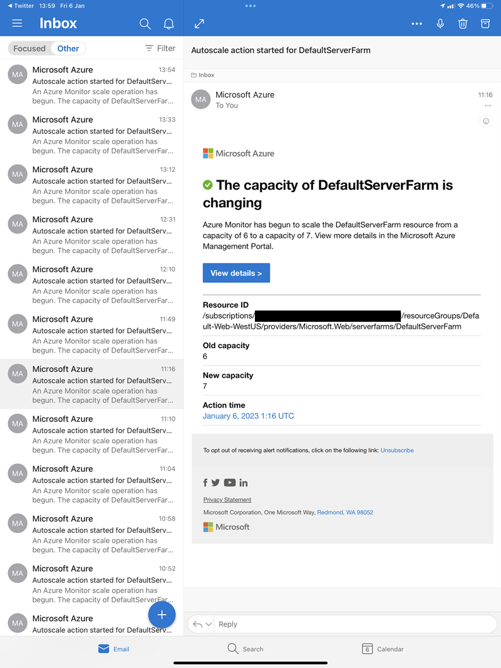The width and height of the screenshot is (501, 668).
Task: Tap the email subject 'Autoscale action started for DefaultServerFarm'
Action: pos(281,50)
